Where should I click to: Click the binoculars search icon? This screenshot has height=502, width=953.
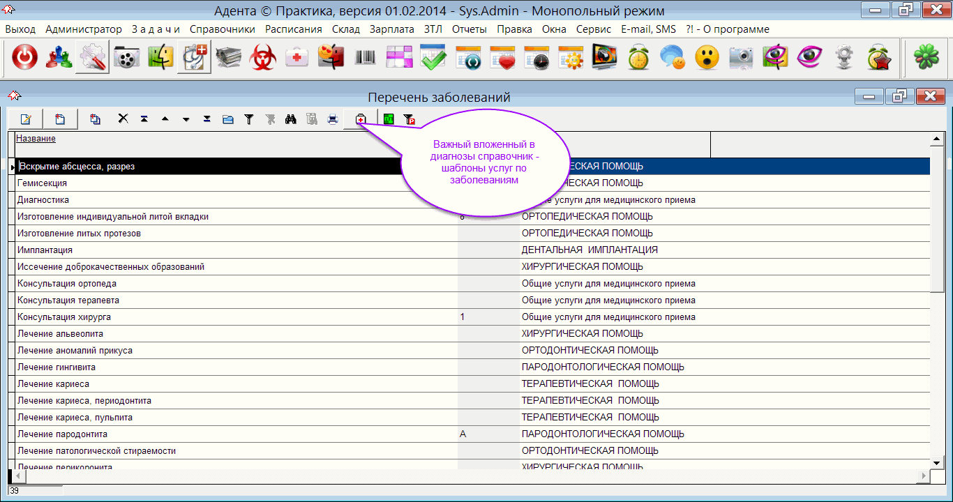(x=291, y=119)
